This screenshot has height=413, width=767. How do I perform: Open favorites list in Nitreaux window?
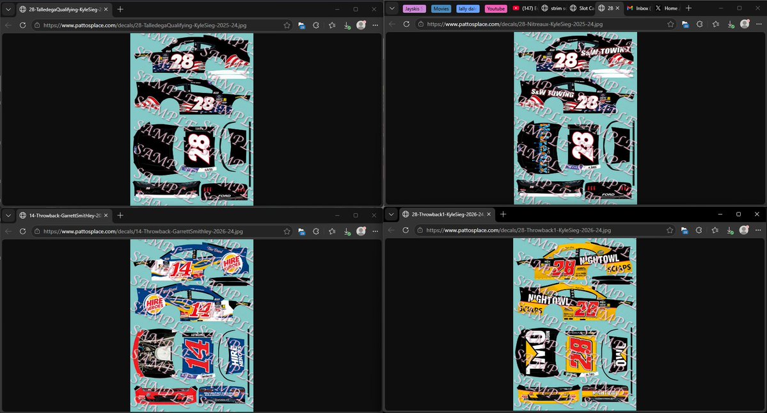(x=716, y=24)
